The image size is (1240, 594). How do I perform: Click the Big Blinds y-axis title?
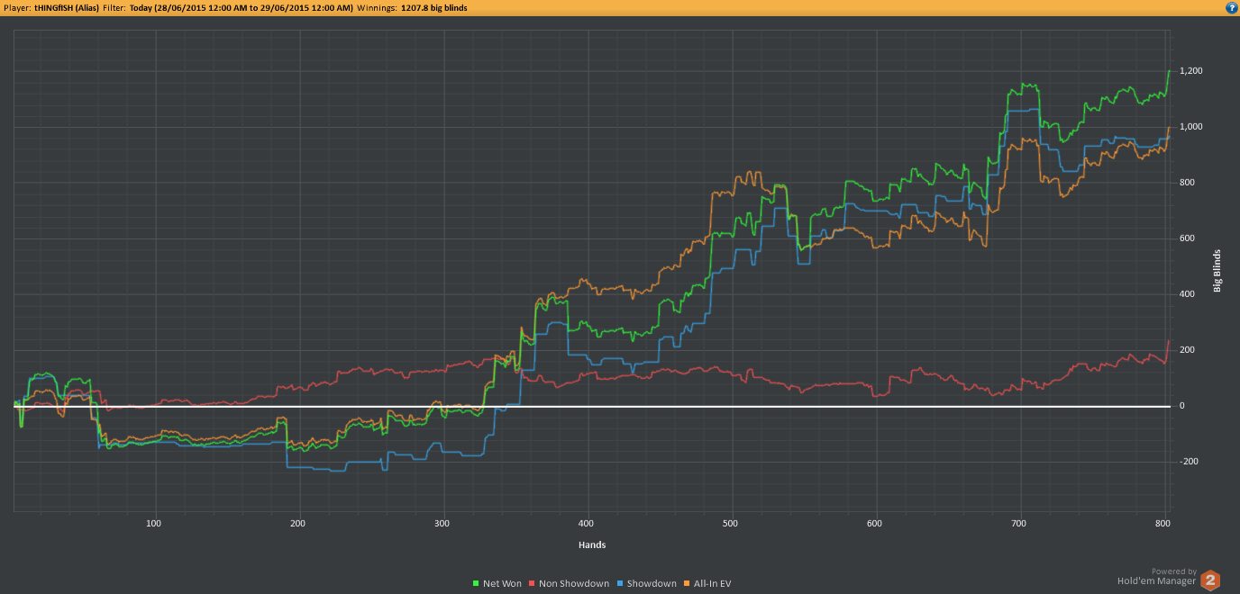(x=1217, y=271)
